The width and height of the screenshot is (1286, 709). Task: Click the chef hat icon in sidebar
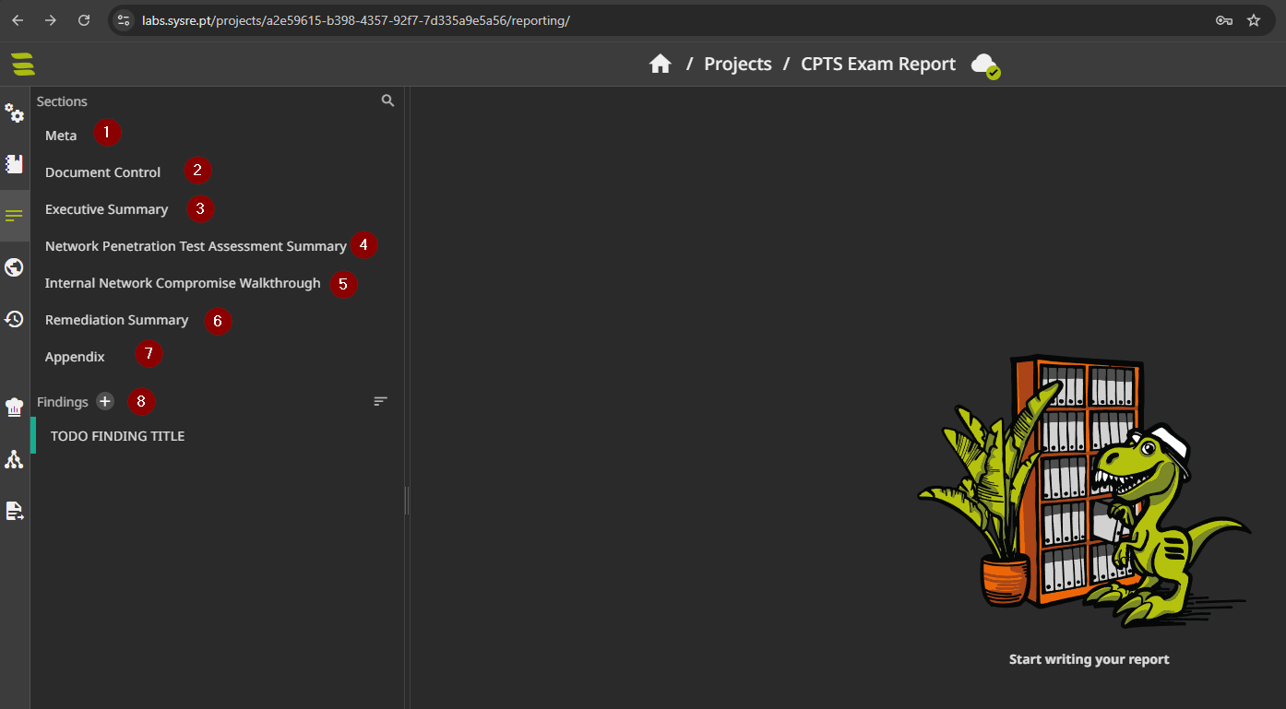(x=15, y=408)
